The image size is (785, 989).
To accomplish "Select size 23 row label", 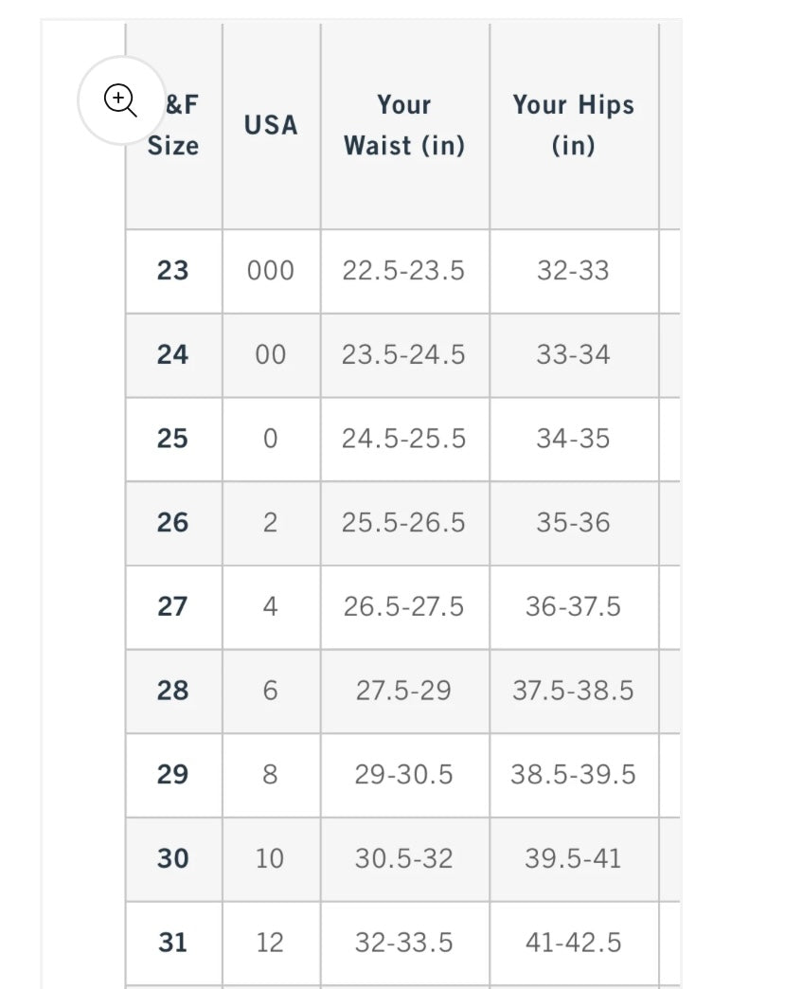I will tap(172, 271).
